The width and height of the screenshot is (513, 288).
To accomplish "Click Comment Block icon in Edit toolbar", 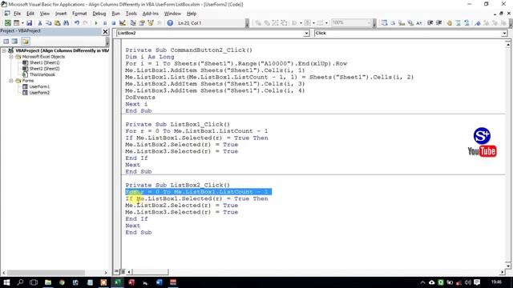I will 458,23.
